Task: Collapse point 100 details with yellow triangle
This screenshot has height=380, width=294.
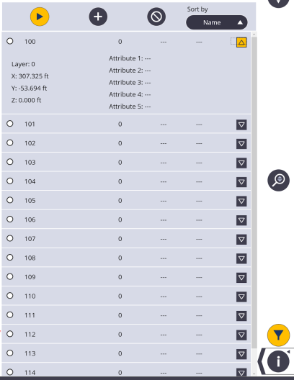Action: [x=241, y=42]
